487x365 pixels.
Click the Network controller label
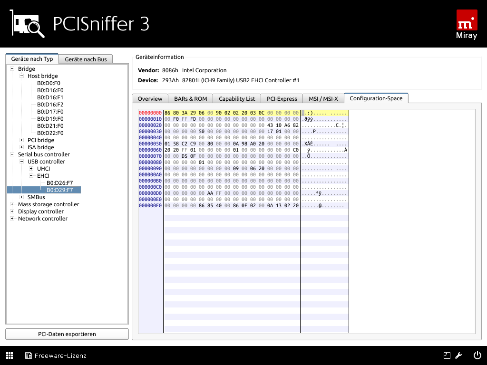tap(42, 219)
